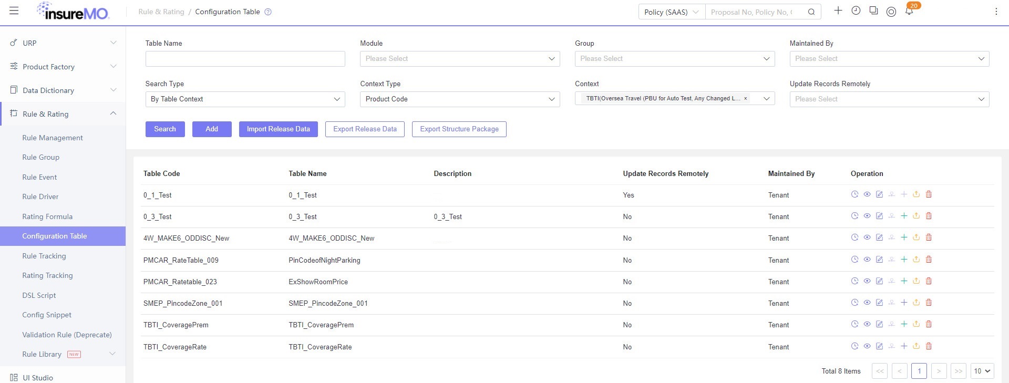View the 0_1_Test row via eye icon

867,194
